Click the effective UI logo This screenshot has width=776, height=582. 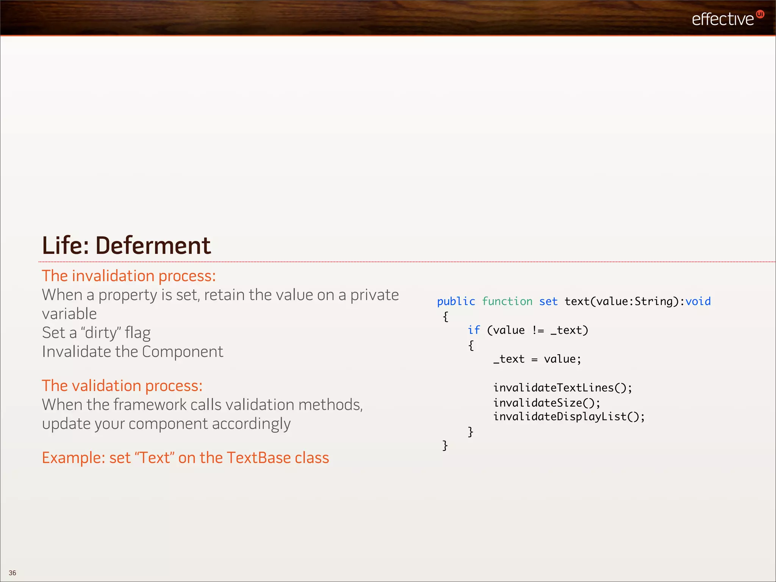coord(723,19)
